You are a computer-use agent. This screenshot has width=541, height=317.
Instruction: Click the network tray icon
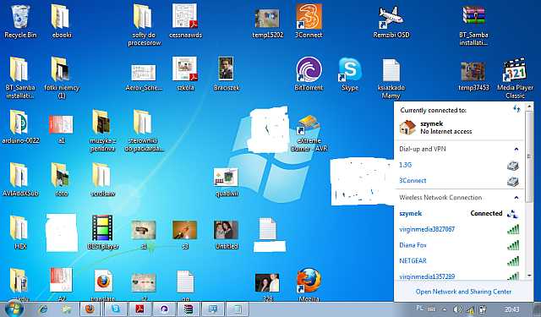click(x=470, y=309)
